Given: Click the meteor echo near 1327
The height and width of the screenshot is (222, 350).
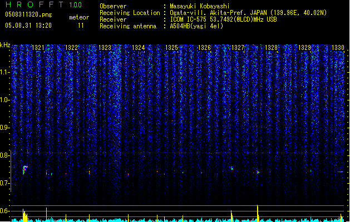Looking at the screenshot, I should tap(232, 168).
